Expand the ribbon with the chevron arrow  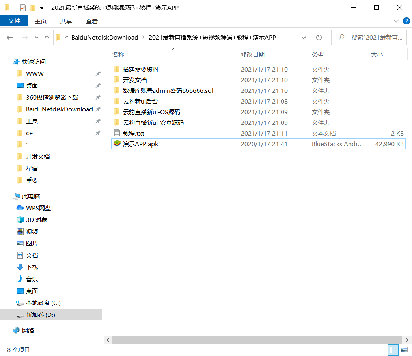[396, 21]
